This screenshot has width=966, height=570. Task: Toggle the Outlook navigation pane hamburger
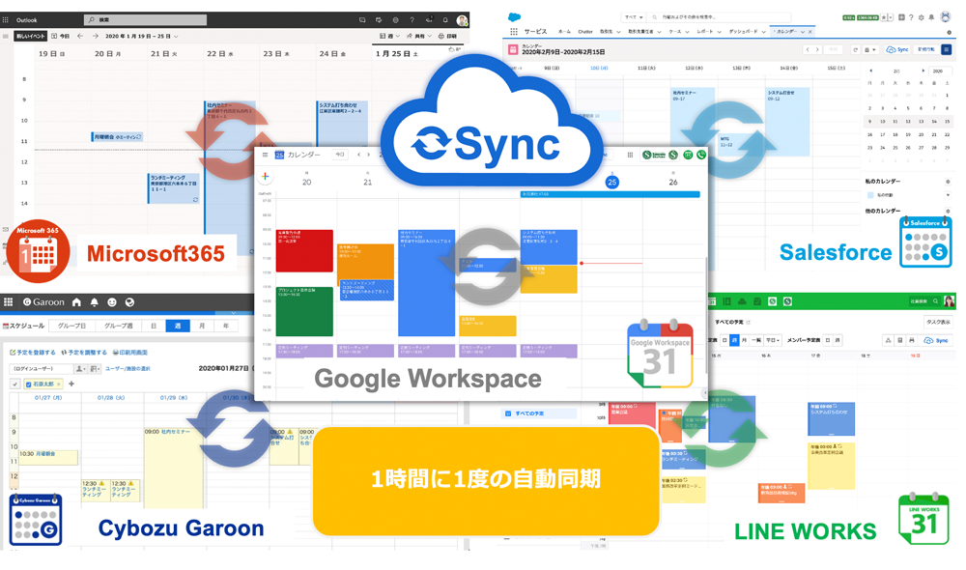pyautogui.click(x=6, y=37)
